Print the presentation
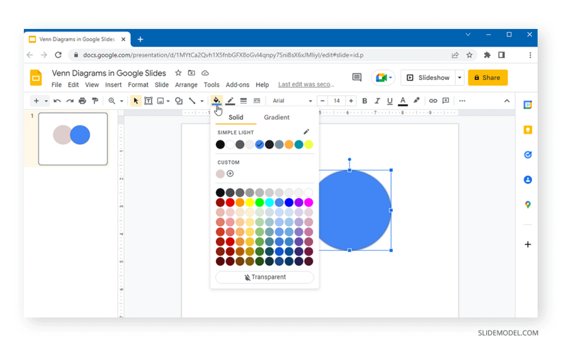Viewport: 561px width, 347px height. pyautogui.click(x=83, y=101)
